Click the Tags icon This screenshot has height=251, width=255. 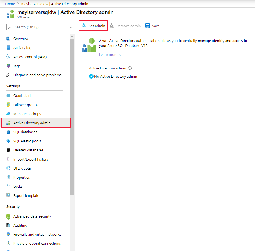(8, 66)
